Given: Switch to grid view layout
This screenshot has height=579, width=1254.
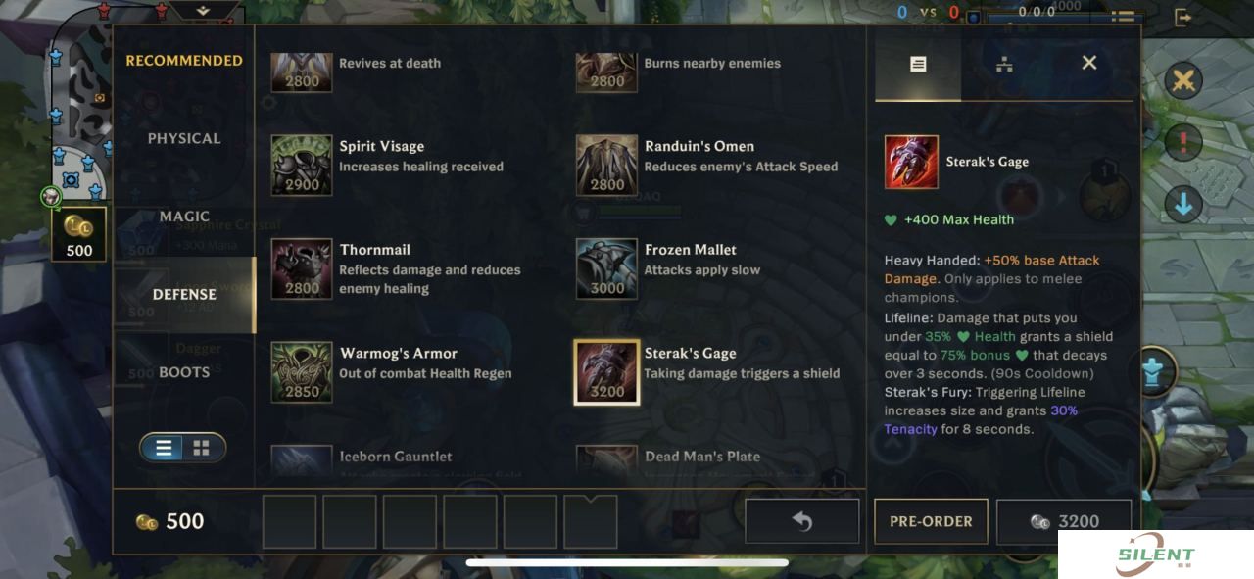Looking at the screenshot, I should tap(202, 448).
